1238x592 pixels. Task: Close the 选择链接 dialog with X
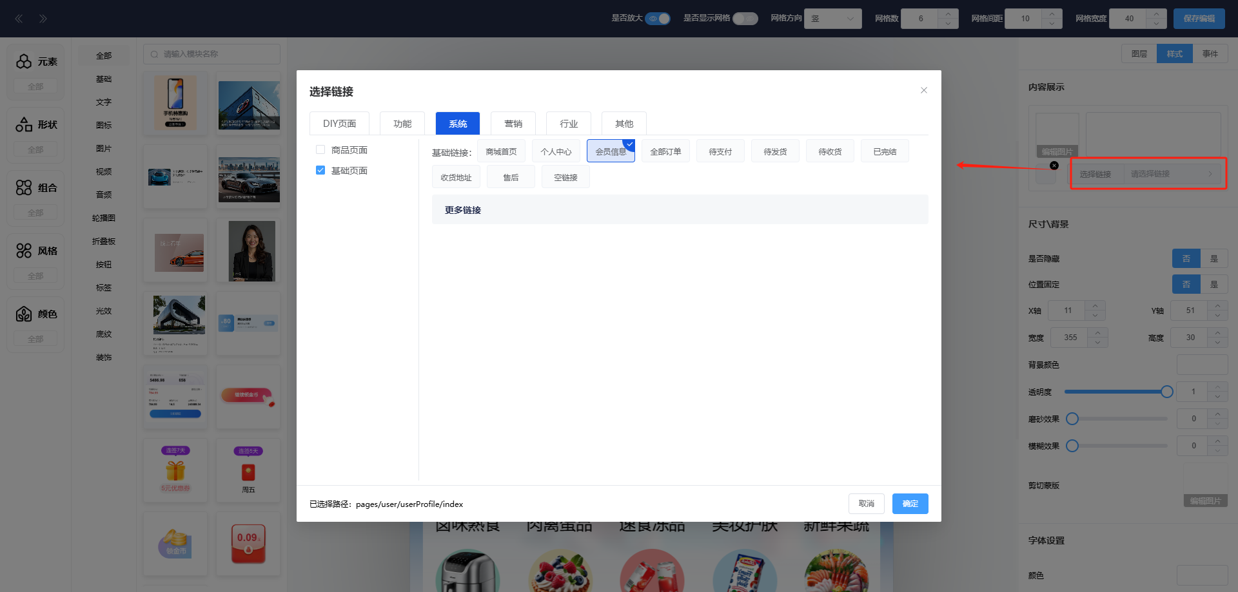tap(923, 90)
